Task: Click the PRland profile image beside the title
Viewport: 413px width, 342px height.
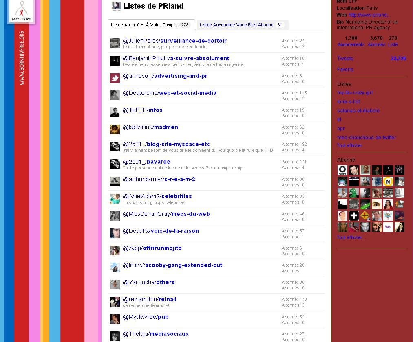Action: (116, 6)
